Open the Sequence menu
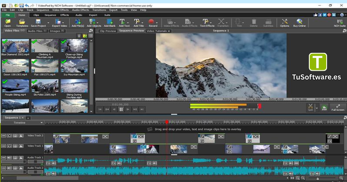This screenshot has width=347, height=182. click(43, 10)
